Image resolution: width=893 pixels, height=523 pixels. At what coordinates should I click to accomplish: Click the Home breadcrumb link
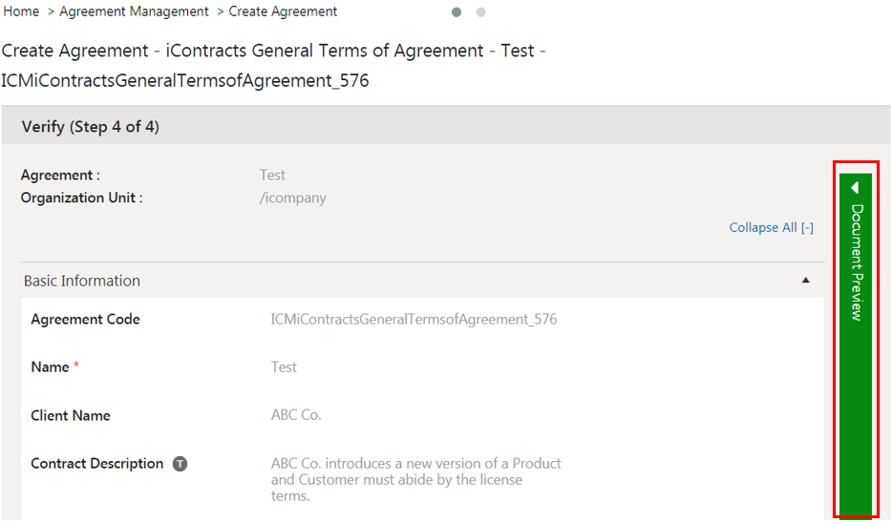(x=21, y=11)
